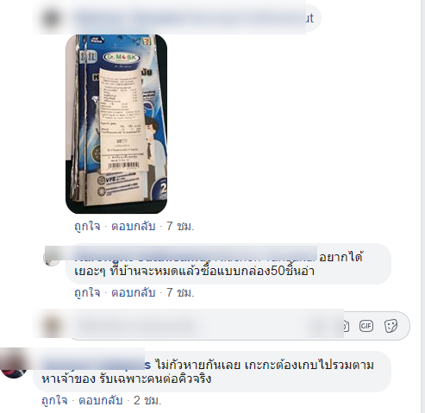Click ตอบกลับ under the ไม่กัวหายกันเลย comment

[x=101, y=401]
